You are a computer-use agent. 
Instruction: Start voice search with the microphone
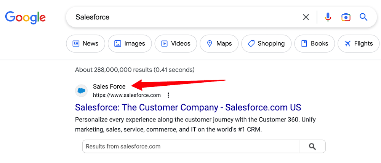328,17
